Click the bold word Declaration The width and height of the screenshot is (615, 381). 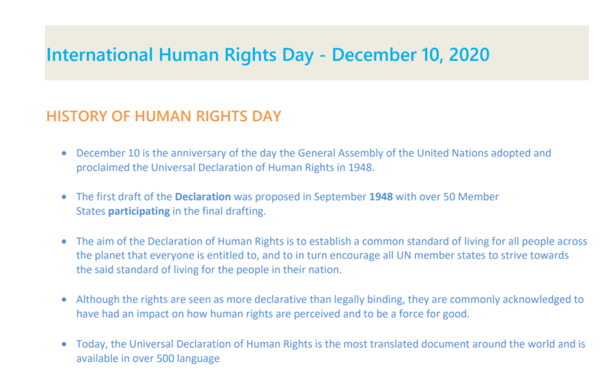coord(203,197)
